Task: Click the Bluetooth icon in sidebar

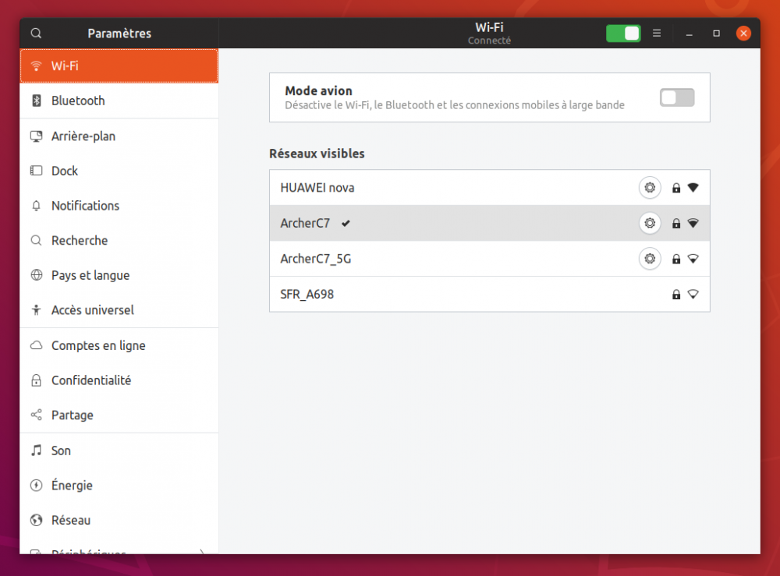Action: tap(36, 101)
